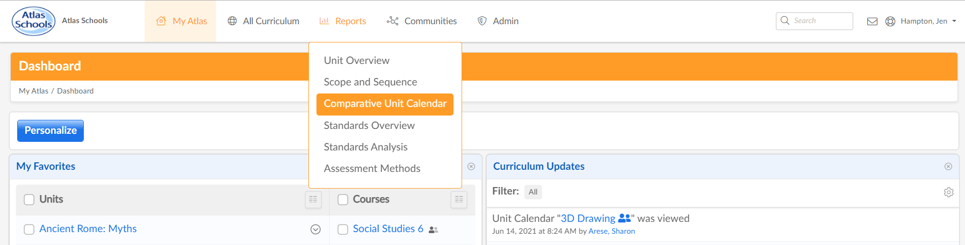This screenshot has height=245, width=965.
Task: Open the All filter dropdown
Action: pyautogui.click(x=533, y=192)
